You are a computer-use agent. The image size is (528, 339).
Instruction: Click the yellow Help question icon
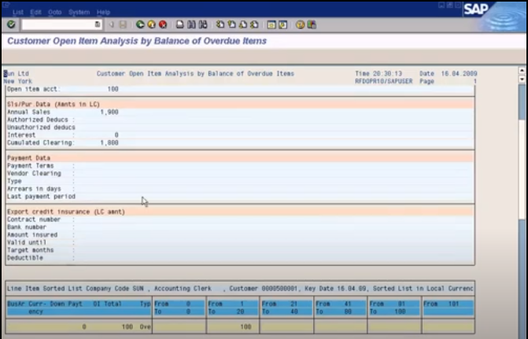(300, 24)
